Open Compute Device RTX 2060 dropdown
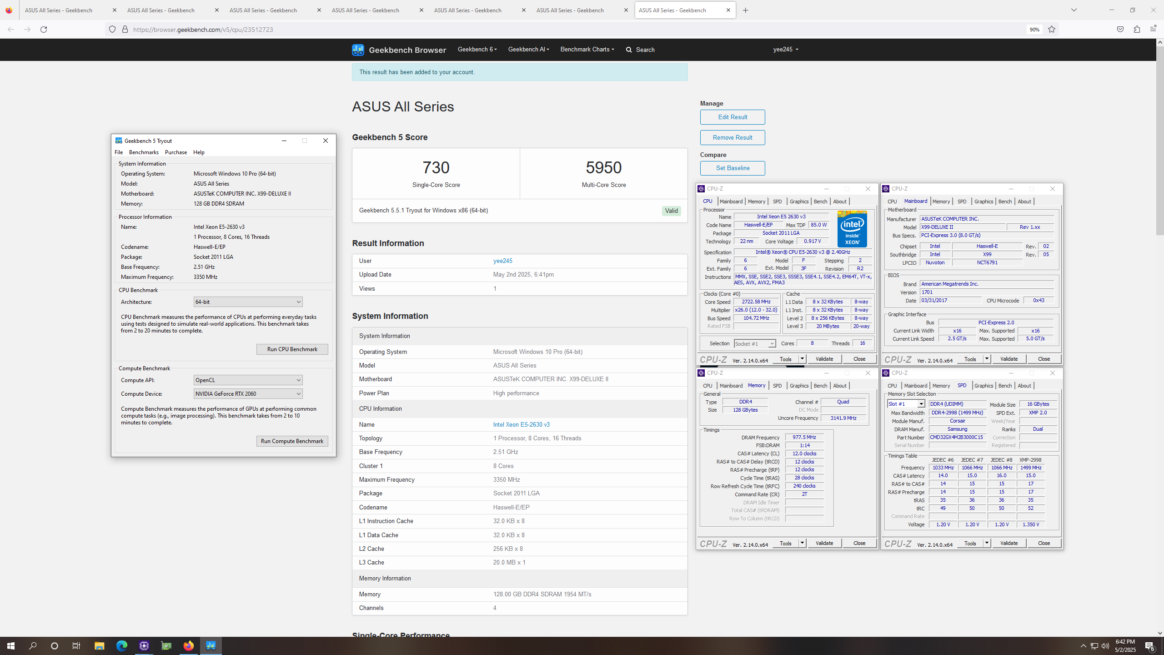Screen dimensions: 1164x655 click(x=248, y=394)
